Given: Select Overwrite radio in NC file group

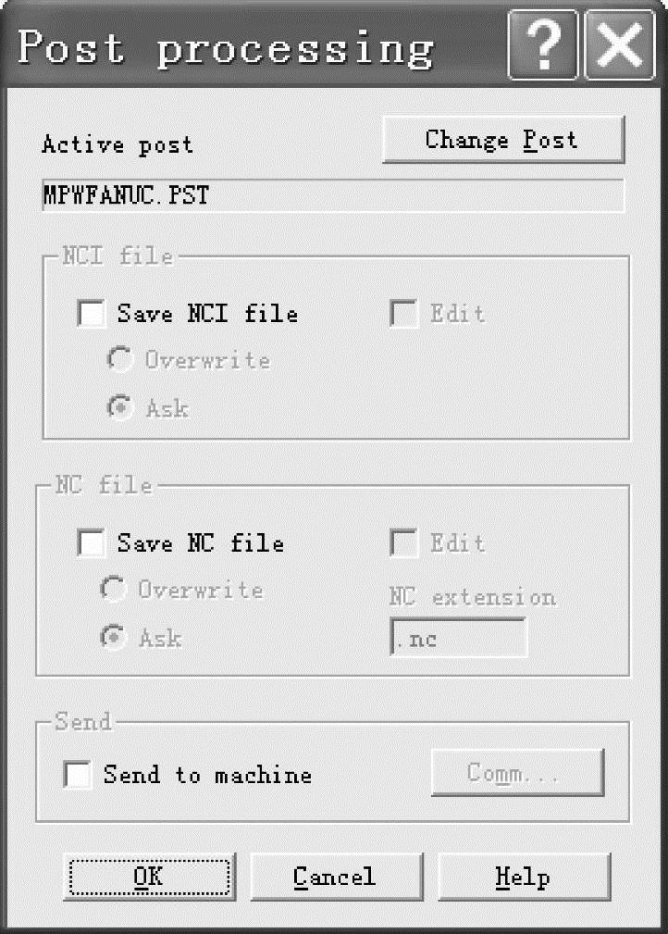Looking at the screenshot, I should [x=113, y=590].
